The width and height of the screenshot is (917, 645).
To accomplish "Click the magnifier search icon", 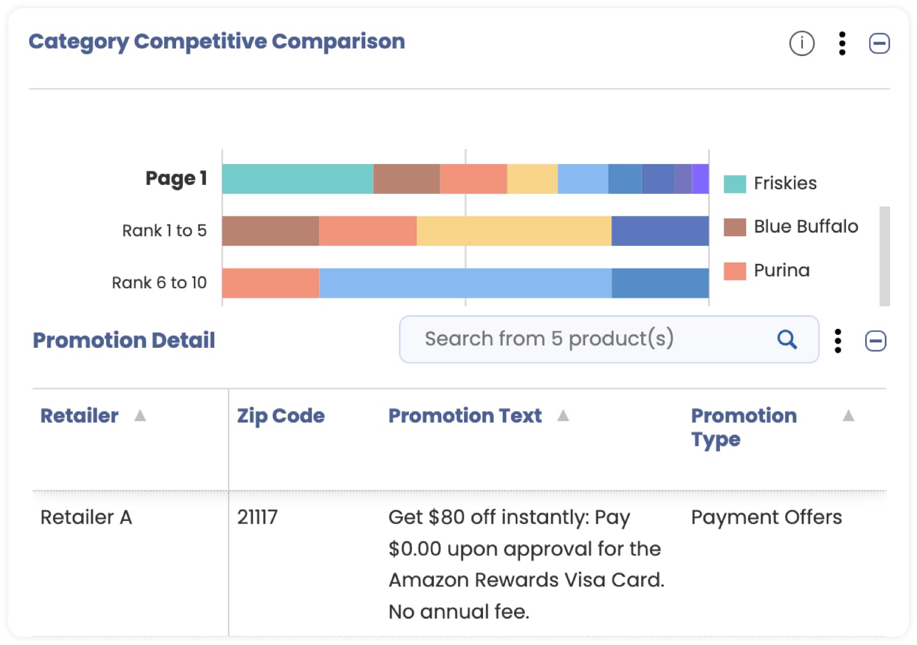I will tap(787, 339).
